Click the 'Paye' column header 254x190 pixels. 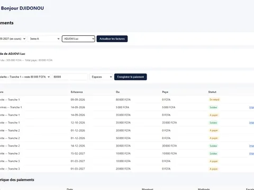[x=165, y=92]
